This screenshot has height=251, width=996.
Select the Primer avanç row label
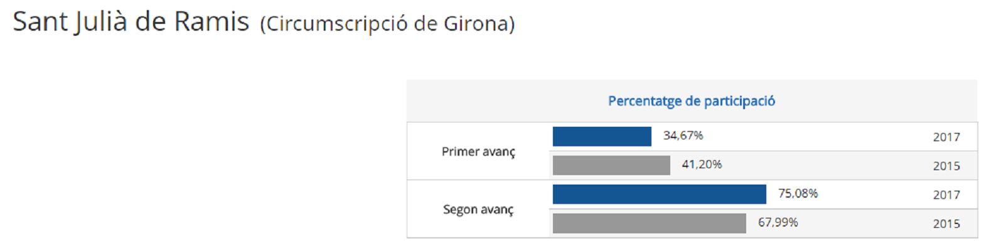pos(478,152)
